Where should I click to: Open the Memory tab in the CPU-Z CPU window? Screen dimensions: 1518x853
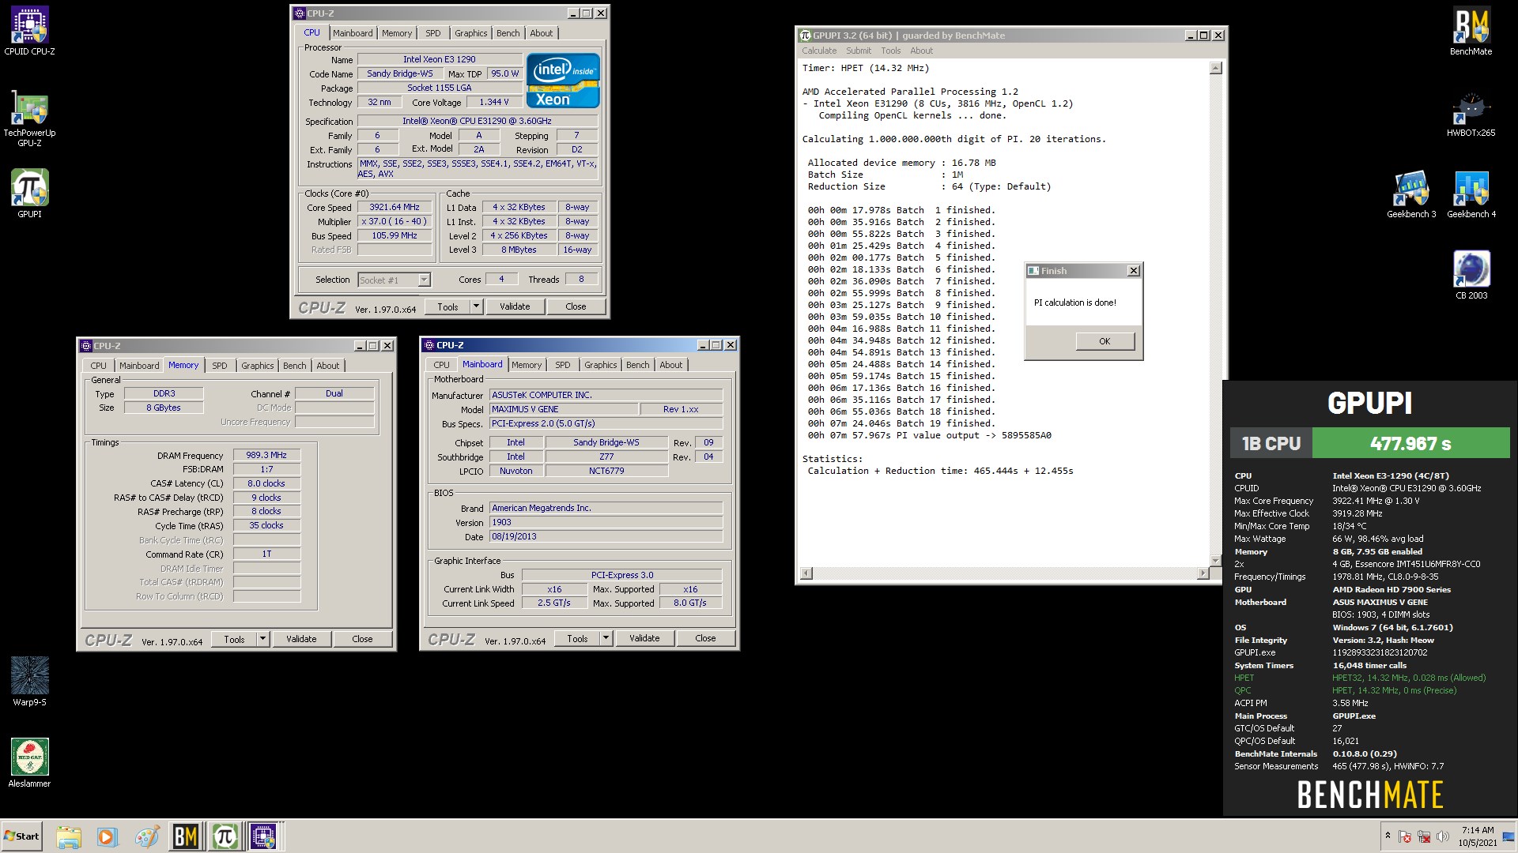click(x=397, y=33)
